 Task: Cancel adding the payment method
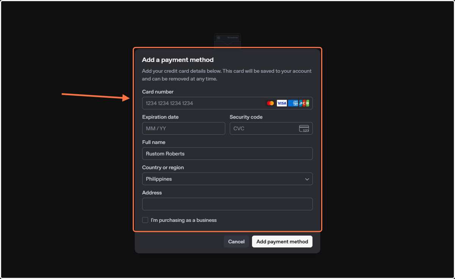(x=236, y=241)
